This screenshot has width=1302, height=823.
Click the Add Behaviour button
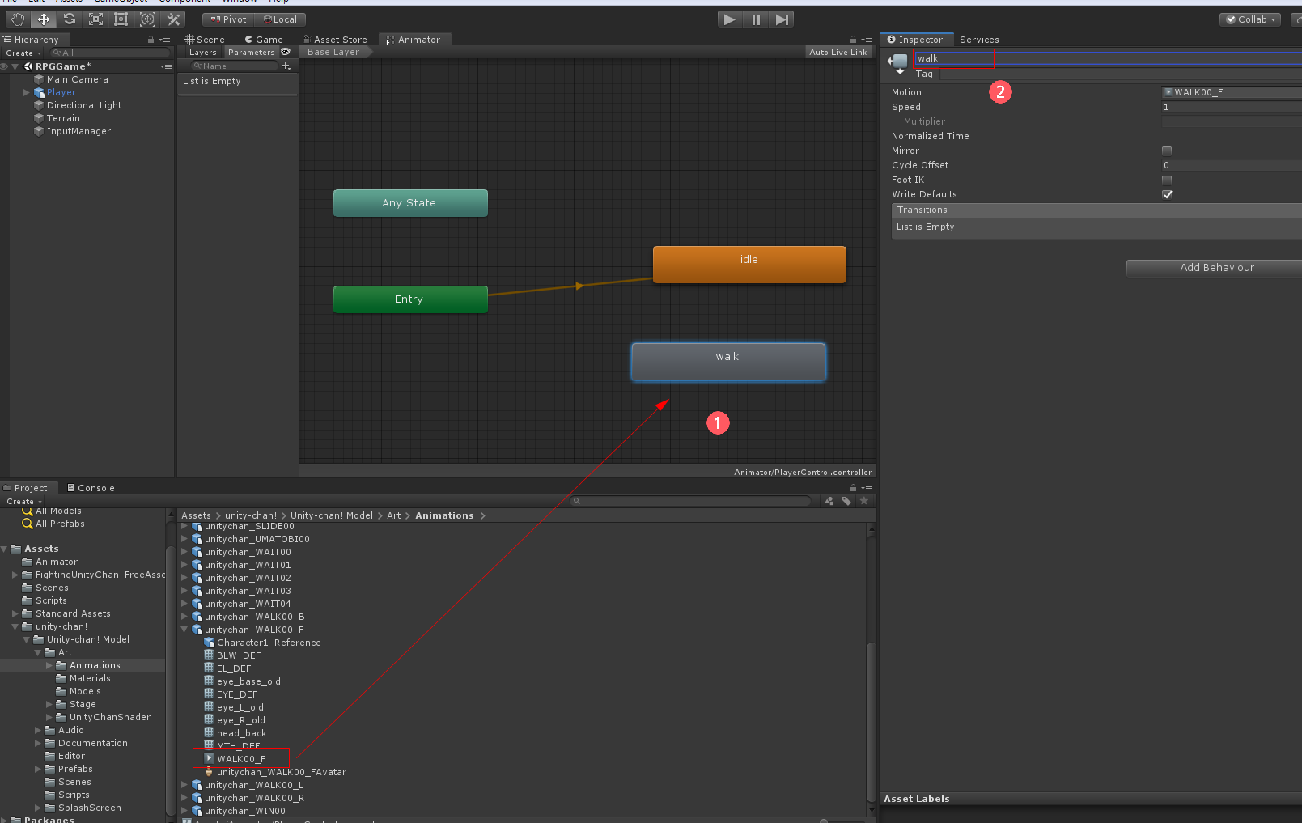(x=1216, y=268)
